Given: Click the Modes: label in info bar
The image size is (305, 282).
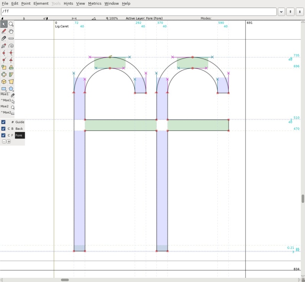Looking at the screenshot, I should [206, 18].
